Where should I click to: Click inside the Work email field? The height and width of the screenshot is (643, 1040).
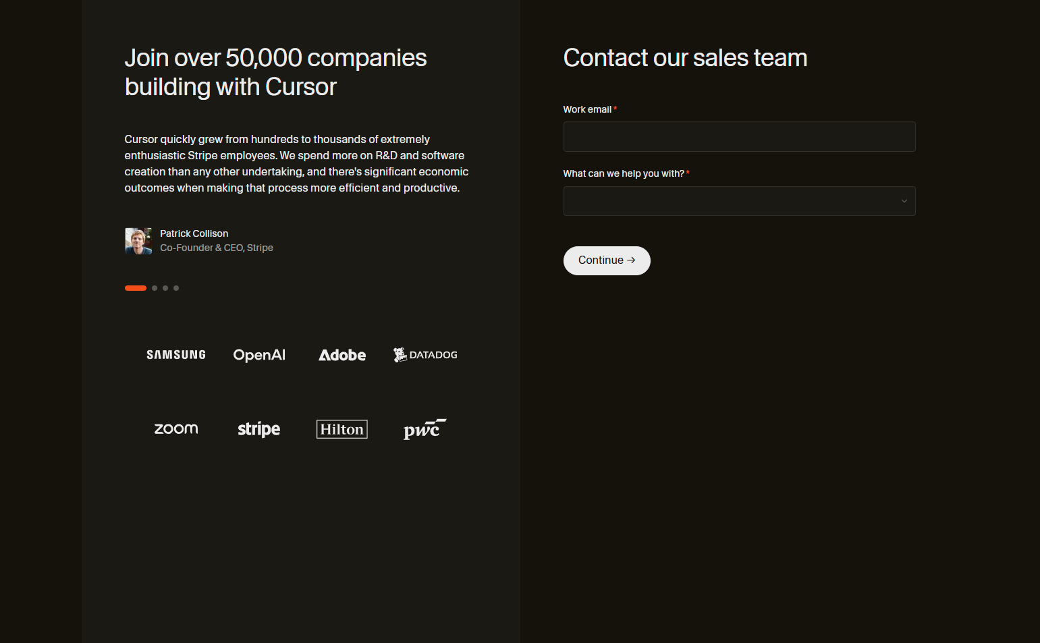[739, 136]
